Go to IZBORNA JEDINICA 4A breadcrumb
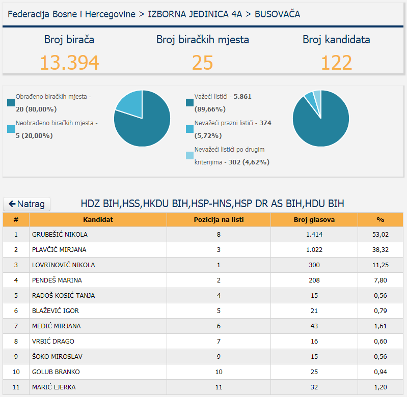 [x=195, y=14]
